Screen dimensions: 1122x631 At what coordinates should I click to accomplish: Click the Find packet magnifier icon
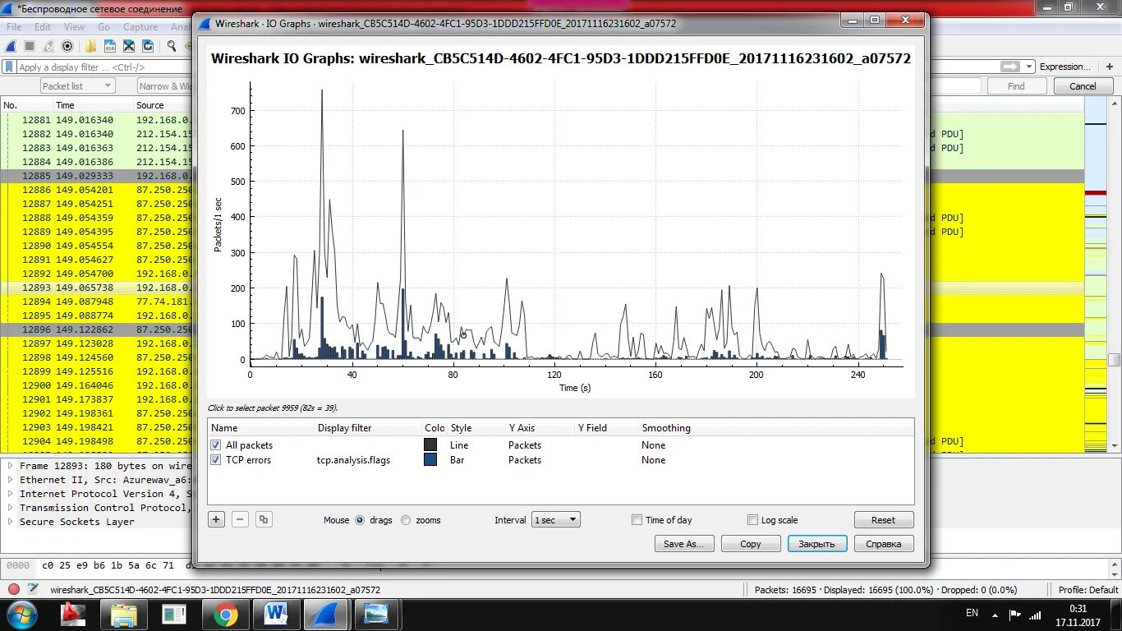tap(171, 47)
